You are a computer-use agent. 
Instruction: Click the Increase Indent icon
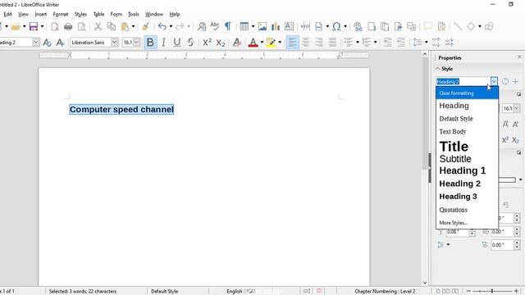[x=388, y=43]
